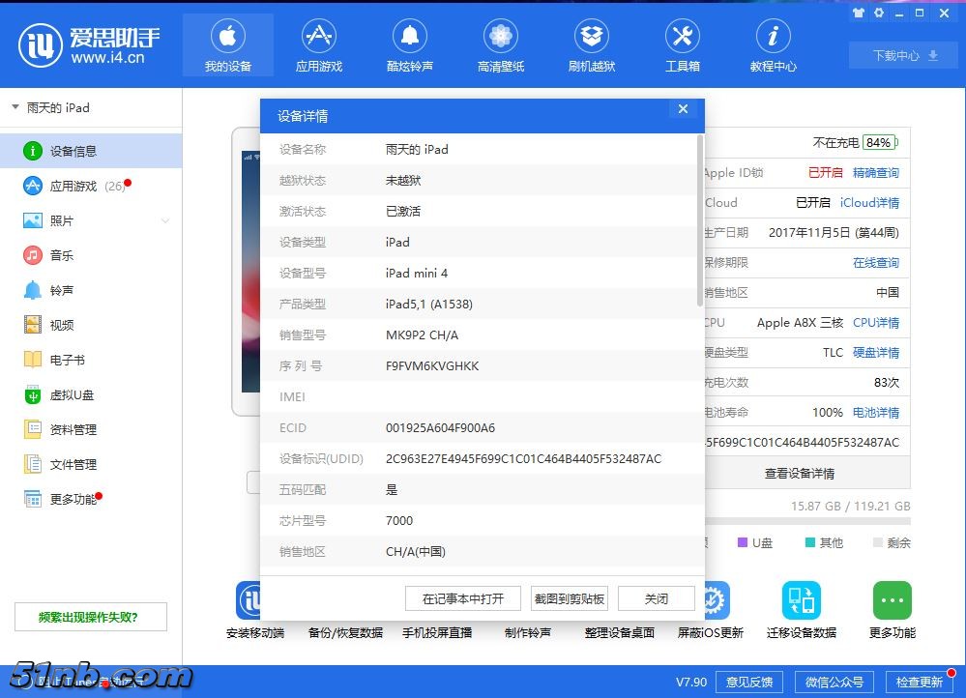Expand the 雨天的 iPad device dropdown

[15, 108]
